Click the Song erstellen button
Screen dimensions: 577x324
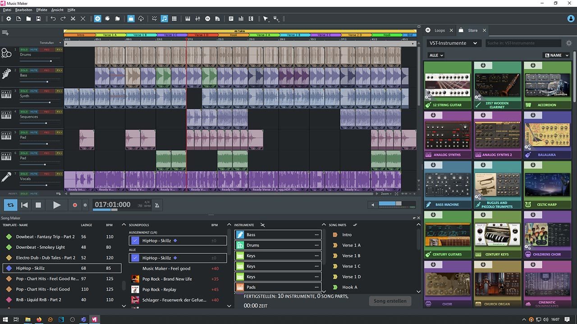(x=390, y=301)
